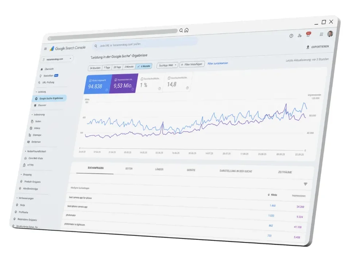Image resolution: width=350 pixels, height=262 pixels.
Task: Open Google Suche-Ergebnisse in the sidebar
Action: coord(49,98)
